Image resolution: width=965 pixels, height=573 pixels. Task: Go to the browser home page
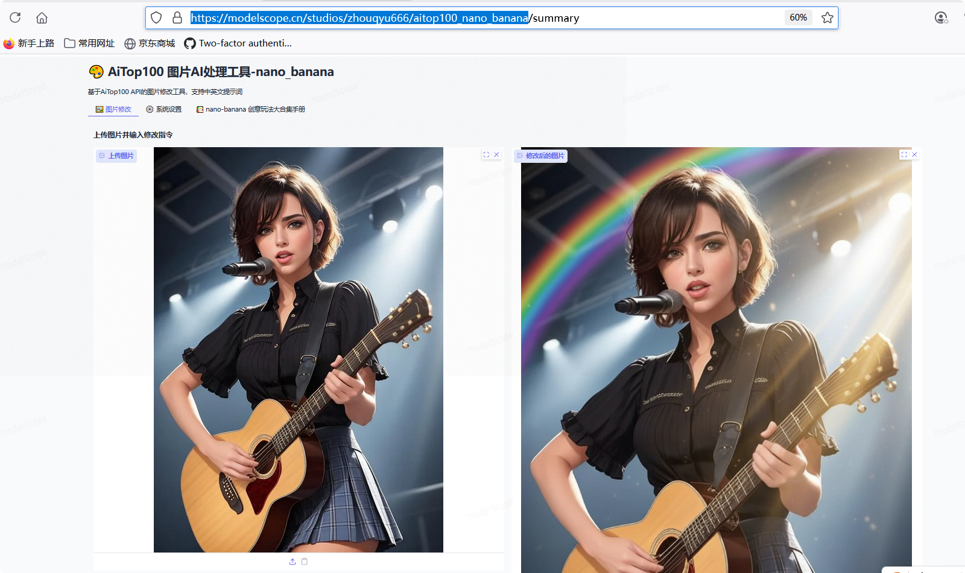(42, 17)
